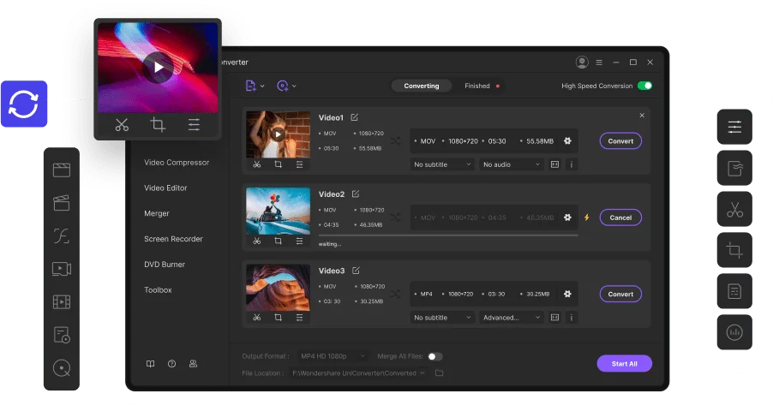Screen dimensions: 773x405
Task: Crop Video1 with crop icon
Action: pos(278,164)
